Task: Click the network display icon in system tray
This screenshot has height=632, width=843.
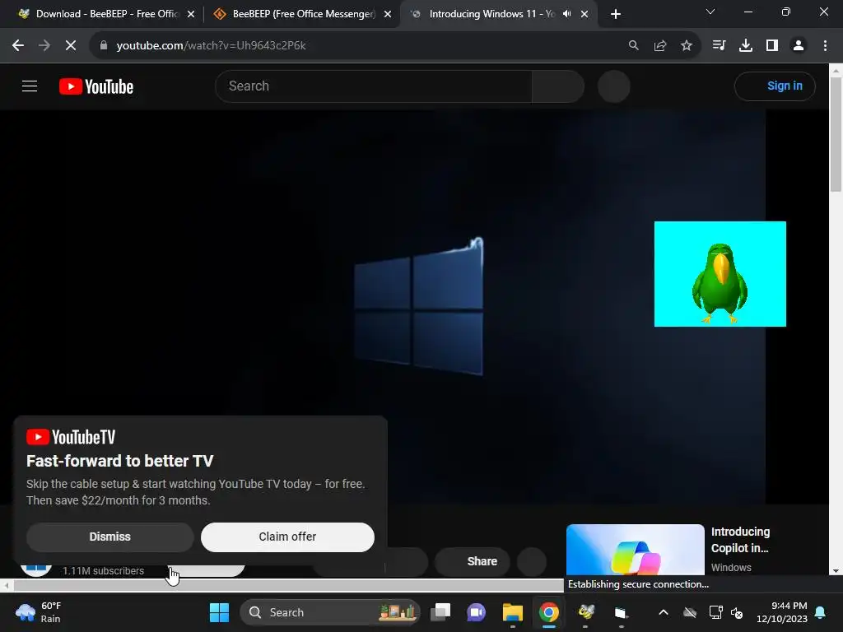Action: click(x=715, y=612)
